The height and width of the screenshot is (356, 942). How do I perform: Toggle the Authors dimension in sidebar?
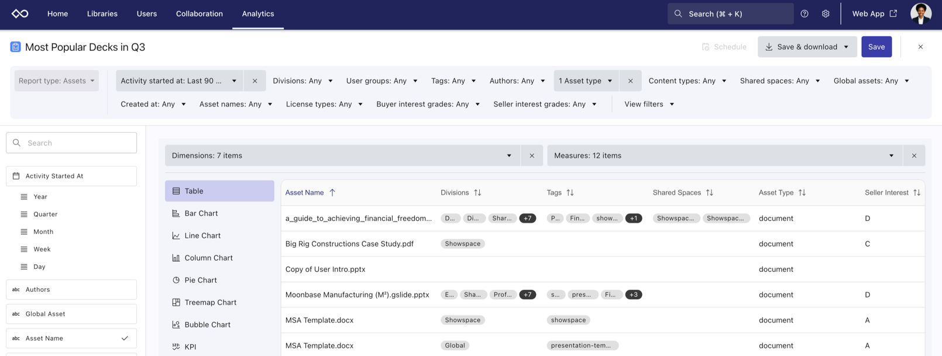click(x=71, y=289)
